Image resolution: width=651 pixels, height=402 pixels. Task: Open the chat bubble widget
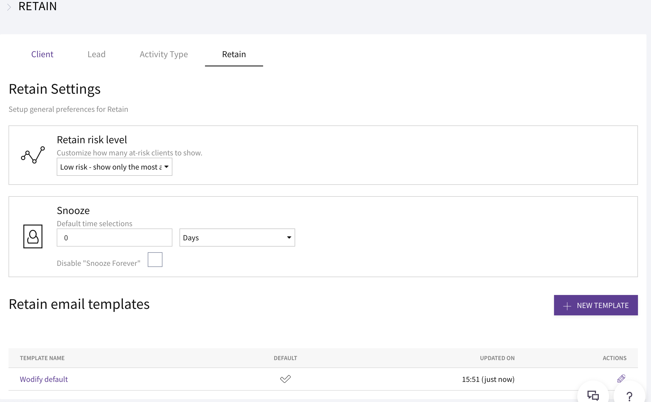(x=593, y=395)
